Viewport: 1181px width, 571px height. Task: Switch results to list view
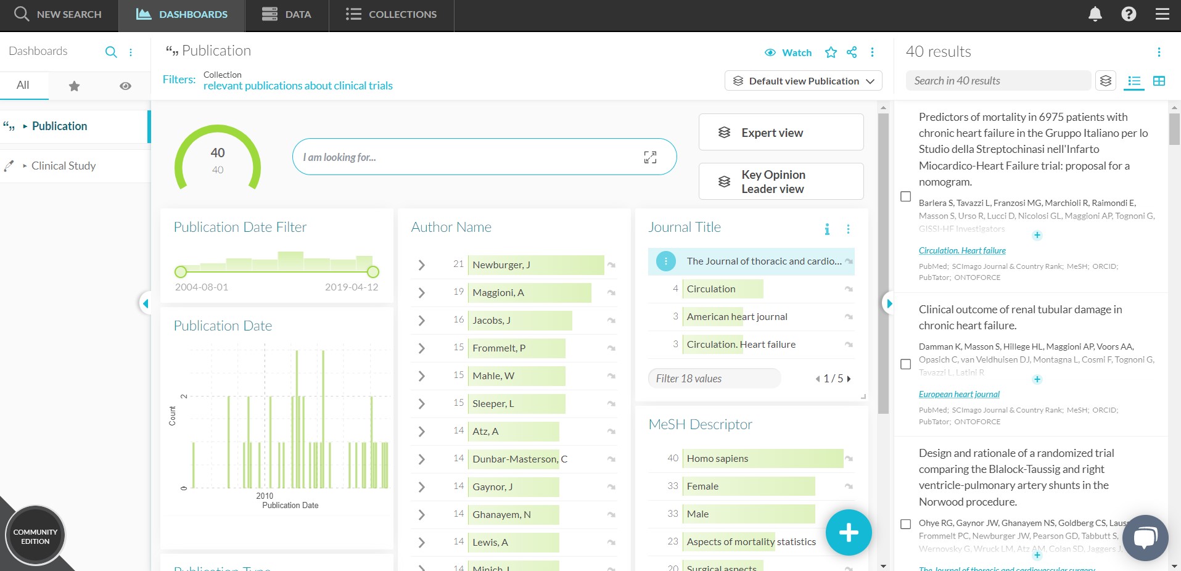[x=1134, y=81]
